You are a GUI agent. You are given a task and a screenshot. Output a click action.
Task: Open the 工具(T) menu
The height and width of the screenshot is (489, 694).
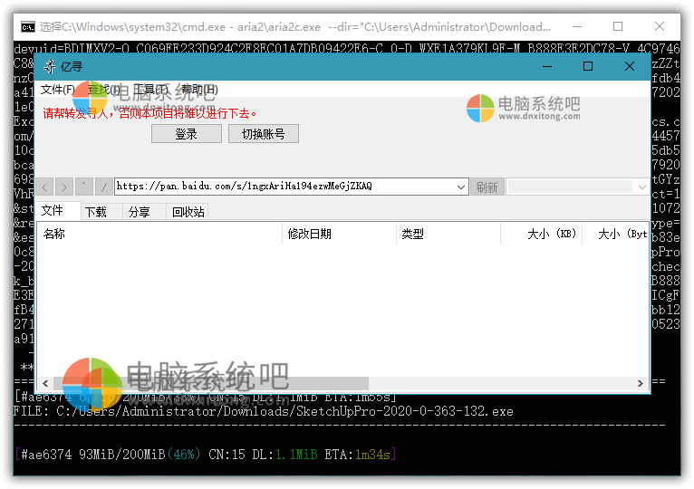(x=150, y=90)
